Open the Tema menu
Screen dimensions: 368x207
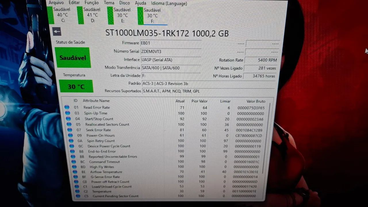point(109,3)
